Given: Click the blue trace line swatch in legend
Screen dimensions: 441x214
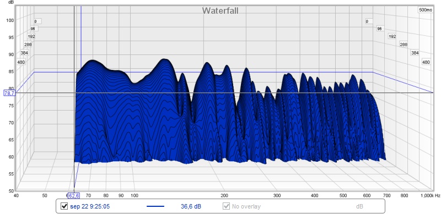Looking at the screenshot, I should tap(155, 206).
